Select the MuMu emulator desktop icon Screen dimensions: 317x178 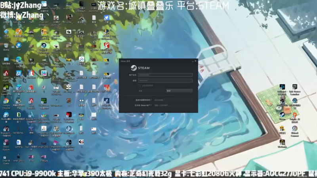pos(6,117)
